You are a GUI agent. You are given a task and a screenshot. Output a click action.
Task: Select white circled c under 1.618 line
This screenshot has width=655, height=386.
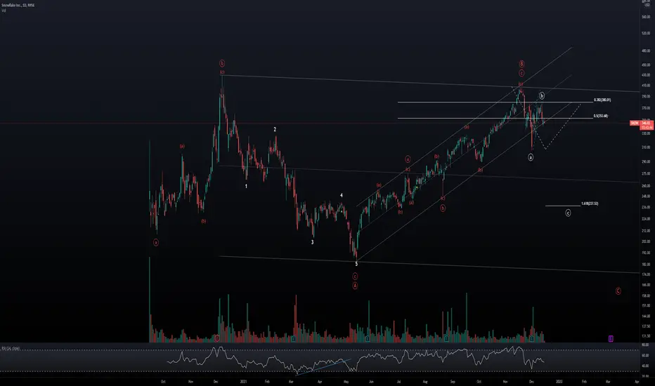(x=568, y=213)
